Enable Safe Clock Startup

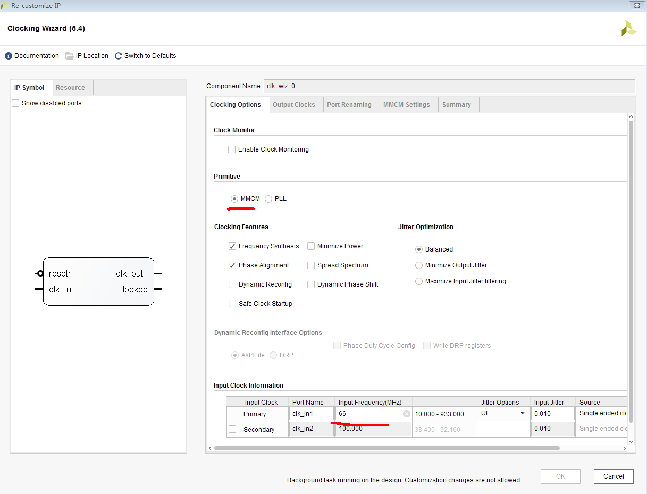pos(232,303)
